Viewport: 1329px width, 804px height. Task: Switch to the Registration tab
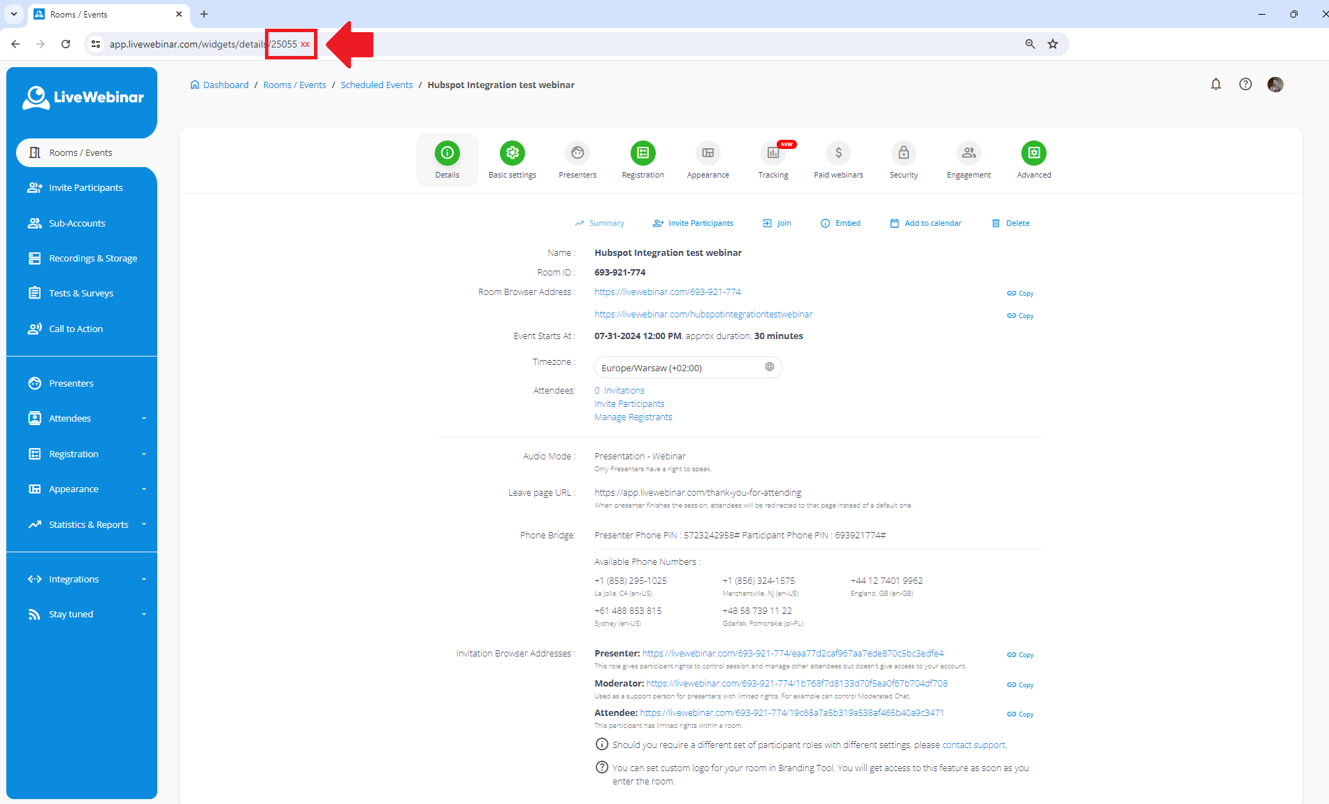[x=642, y=153]
